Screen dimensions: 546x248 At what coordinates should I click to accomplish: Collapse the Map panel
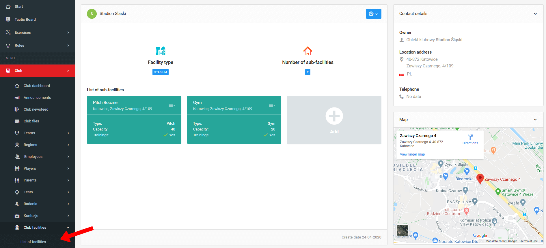point(535,120)
